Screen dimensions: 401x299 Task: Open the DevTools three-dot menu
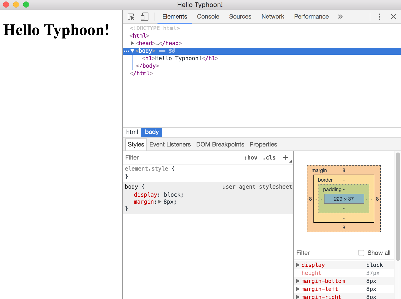coord(380,17)
